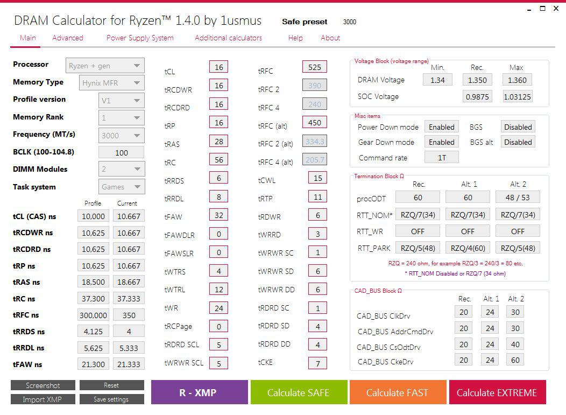Viewport: 566px width, 415px height.
Task: Switch to Additional calculators tab
Action: pyautogui.click(x=228, y=38)
